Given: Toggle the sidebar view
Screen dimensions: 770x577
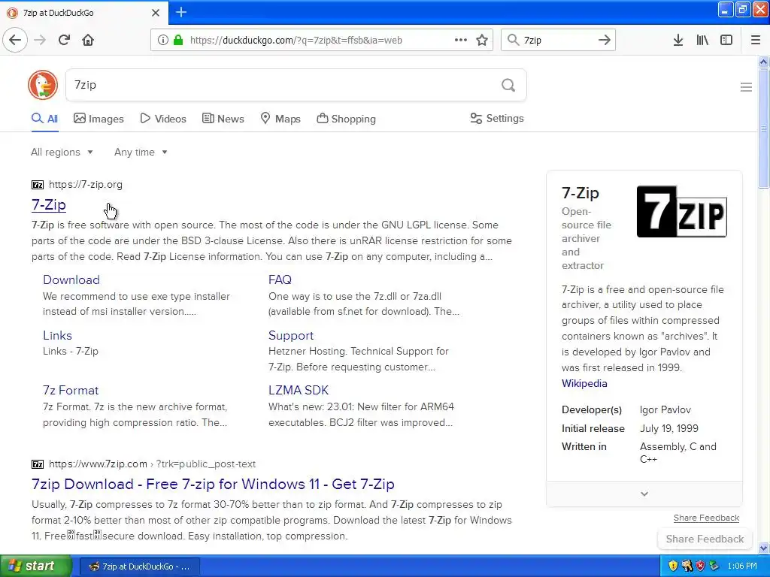Looking at the screenshot, I should pyautogui.click(x=726, y=41).
